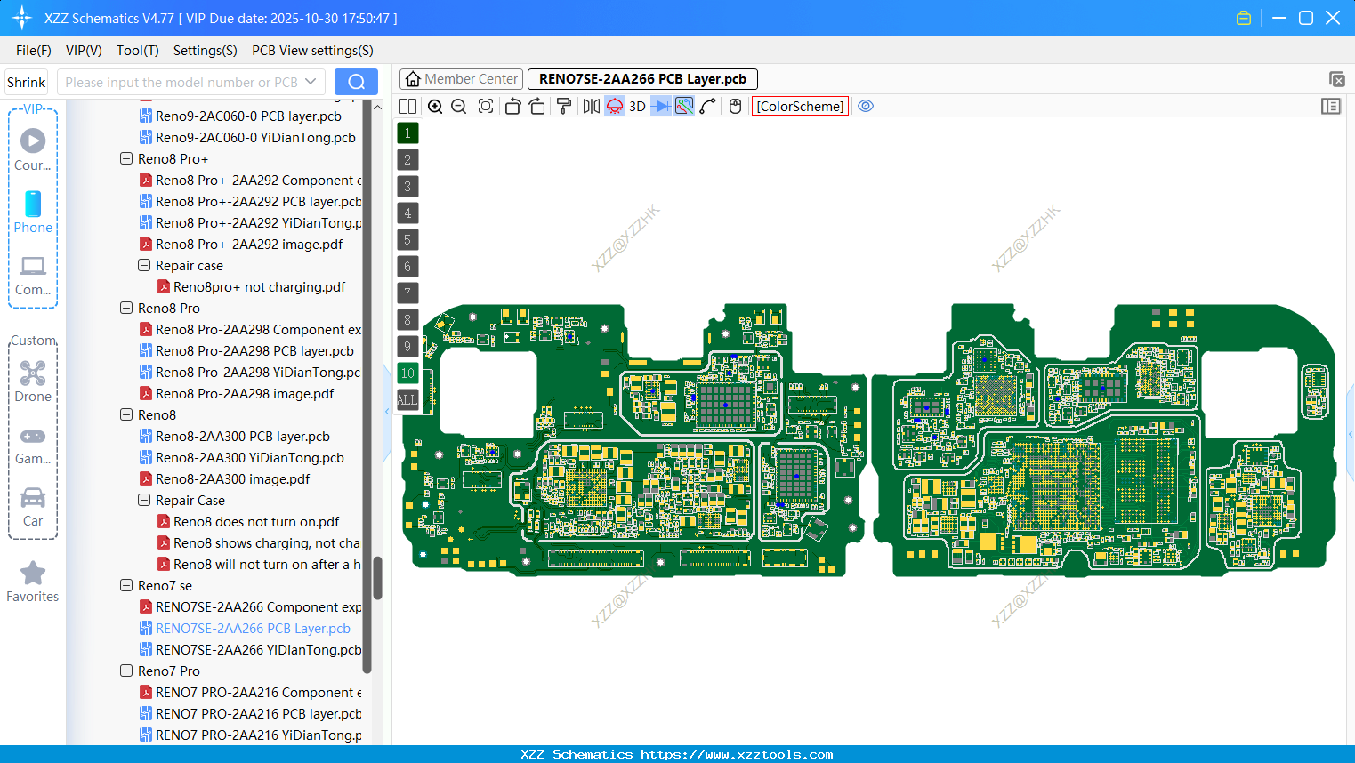Click the mouse settings icon
This screenshot has height=763, width=1355.
(x=735, y=107)
